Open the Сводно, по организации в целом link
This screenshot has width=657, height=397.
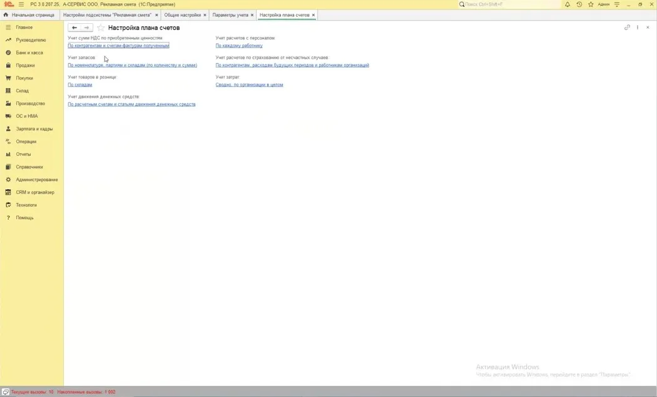pos(249,85)
